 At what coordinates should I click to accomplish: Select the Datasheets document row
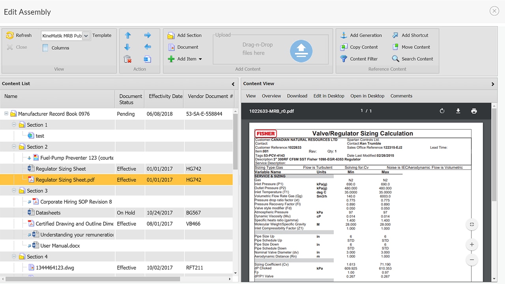(116, 213)
